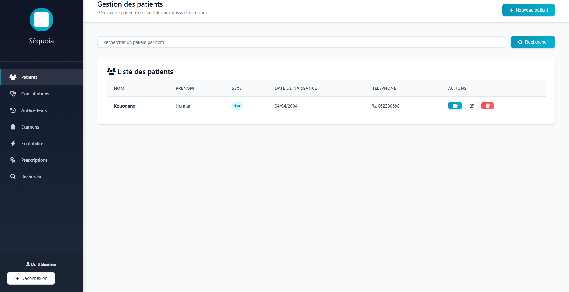Click the group icon beside Liste des patients
569x292 pixels.
(111, 71)
